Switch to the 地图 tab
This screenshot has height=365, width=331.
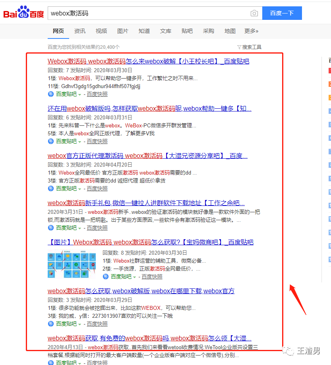point(230,31)
